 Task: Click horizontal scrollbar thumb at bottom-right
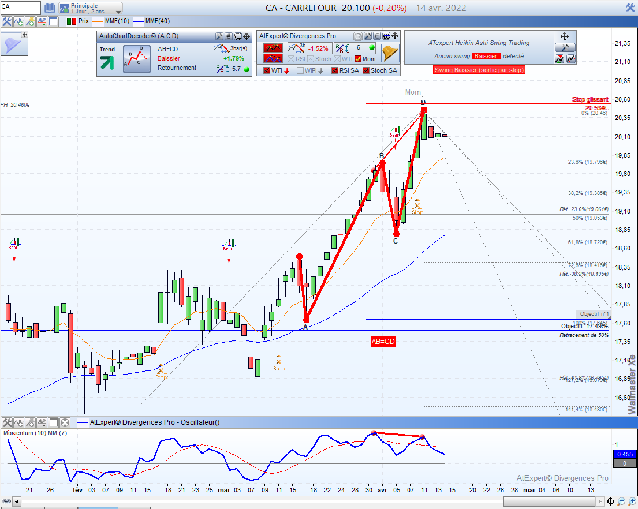(x=549, y=501)
